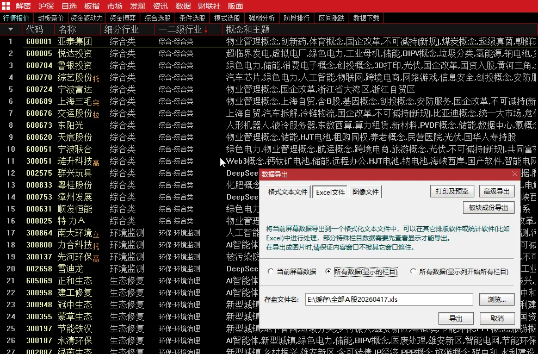Open the 版面 menu
538x354 pixels.
pos(236,6)
